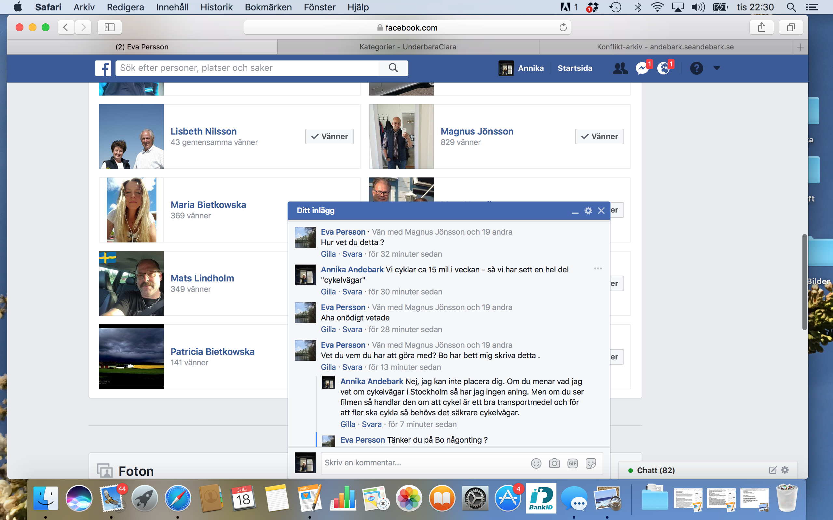This screenshot has height=520, width=833.
Task: Open the gear options in Ditt inlägg popup
Action: [x=588, y=211]
